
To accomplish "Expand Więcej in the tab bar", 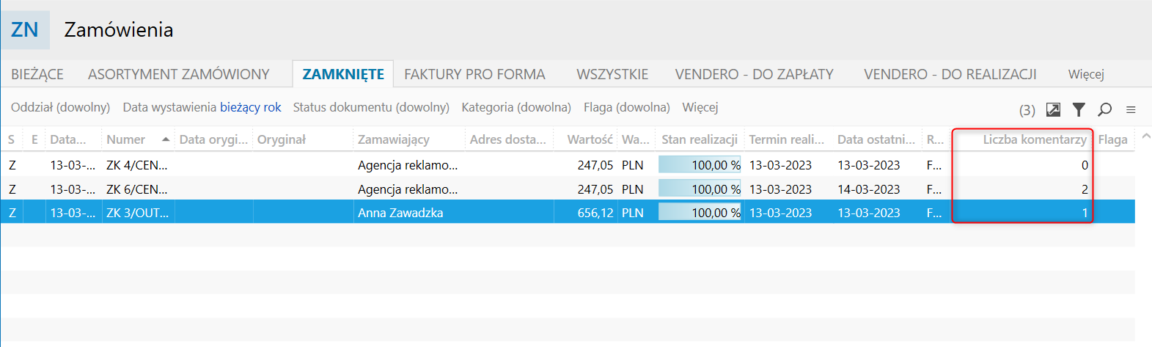I will click(x=1086, y=74).
